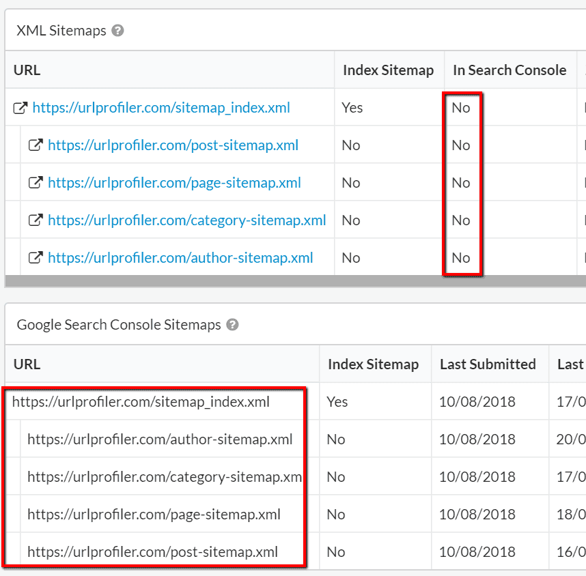The image size is (586, 576).
Task: Select category-sitemap.xml URL in Search Console table
Action: [x=165, y=477]
